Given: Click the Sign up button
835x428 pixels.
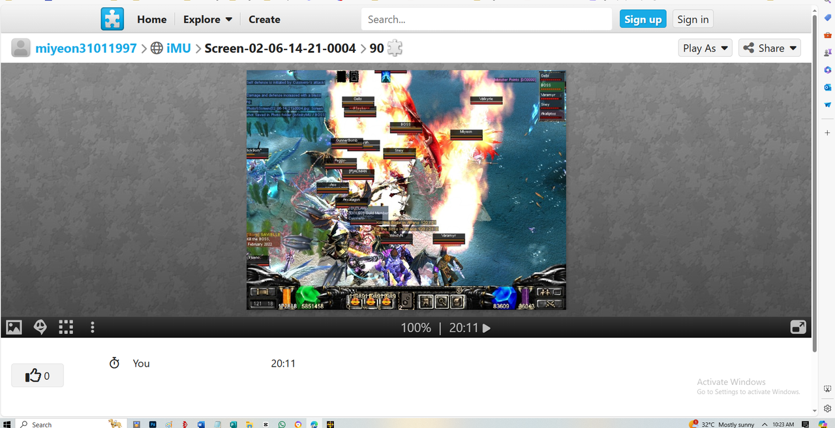Looking at the screenshot, I should coord(643,20).
